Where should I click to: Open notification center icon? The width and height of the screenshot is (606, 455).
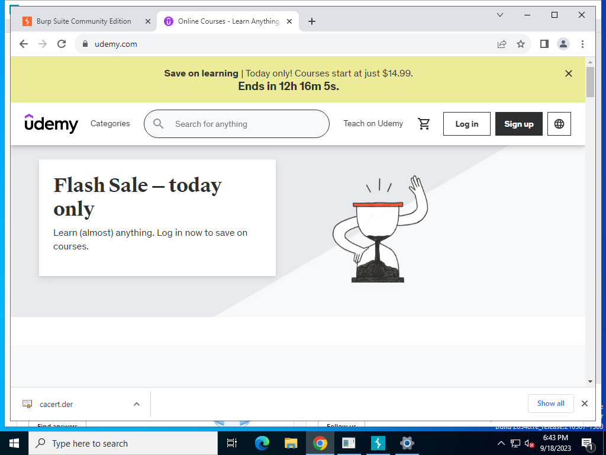[587, 443]
